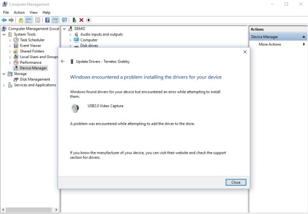Click the 'Disk drives' row in device tree
Image resolution: width=308 pixels, height=214 pixels.
coord(89,46)
